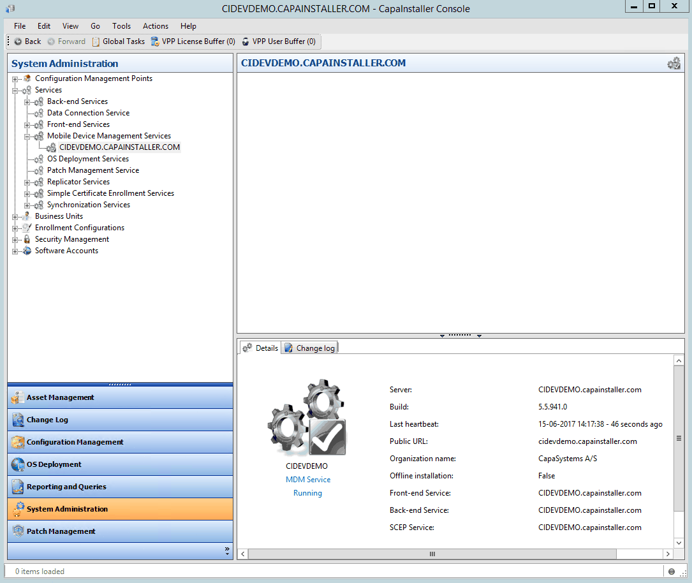Viewport: 692px width, 583px height.
Task: Click the Back-end Services gear icon
Action: 40,101
